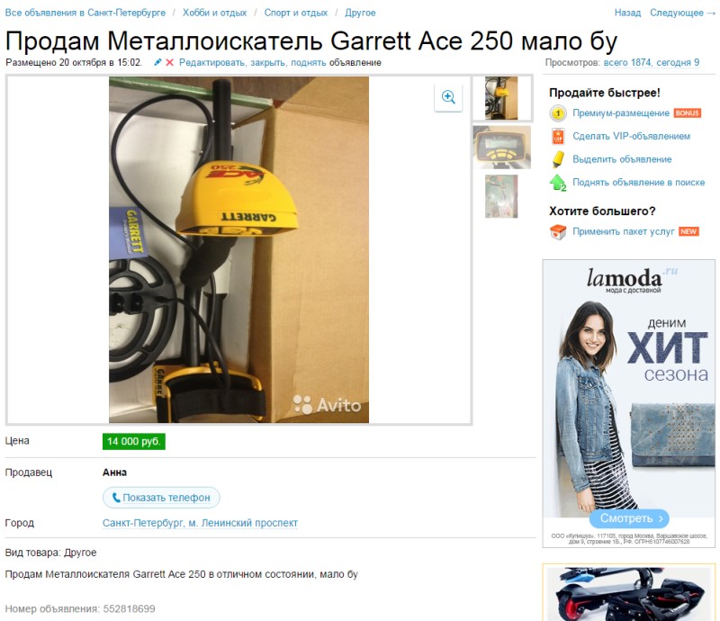Screen dimensions: 720x621
Task: Click the red X close-listing icon
Action: pyautogui.click(x=169, y=62)
